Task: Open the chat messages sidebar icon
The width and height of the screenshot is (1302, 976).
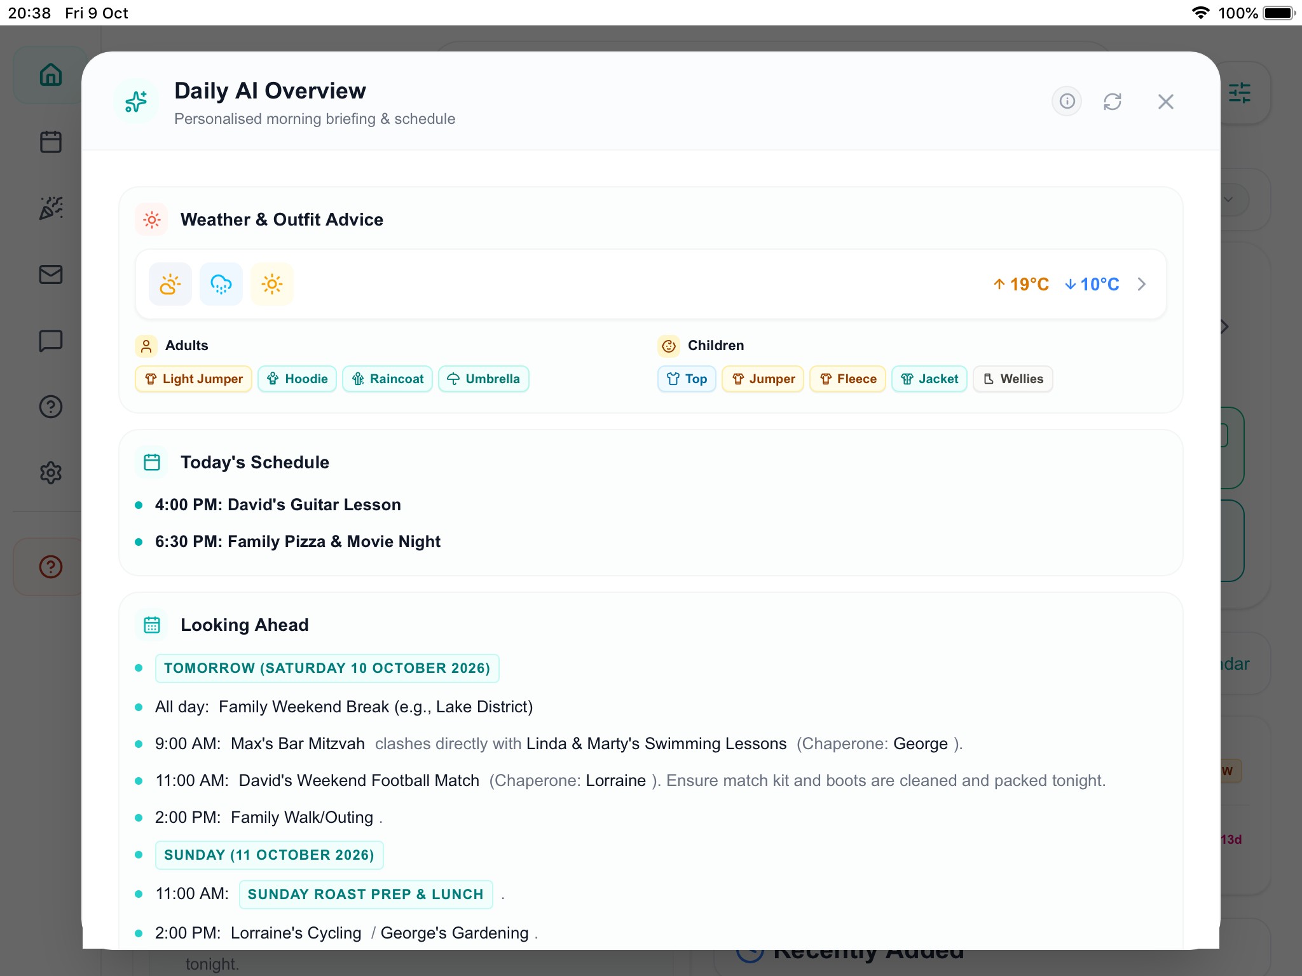Action: [x=51, y=341]
